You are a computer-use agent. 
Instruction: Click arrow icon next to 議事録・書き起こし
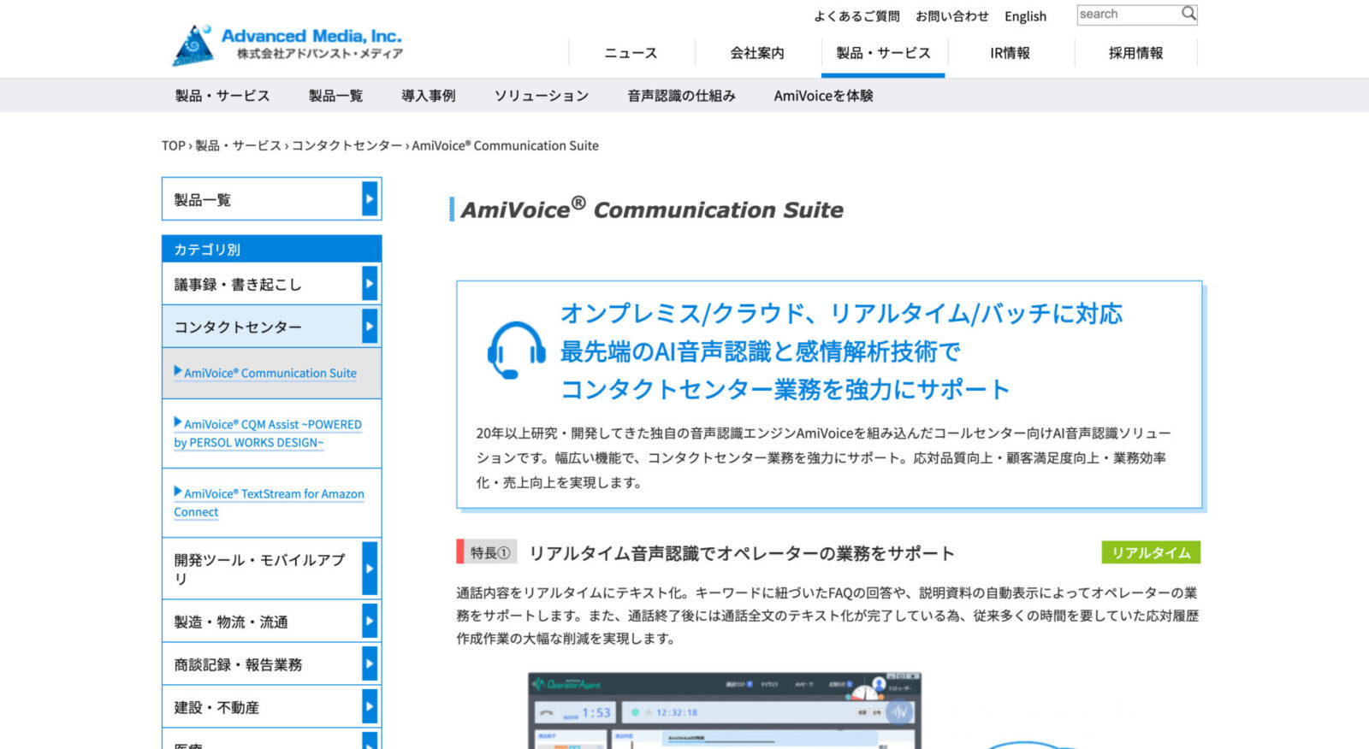click(370, 284)
